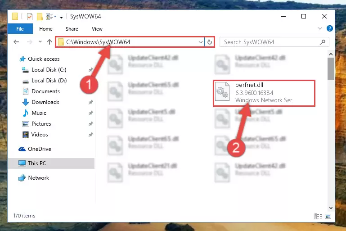
Task: Select OneDrive in the navigation pane
Action: click(40, 149)
